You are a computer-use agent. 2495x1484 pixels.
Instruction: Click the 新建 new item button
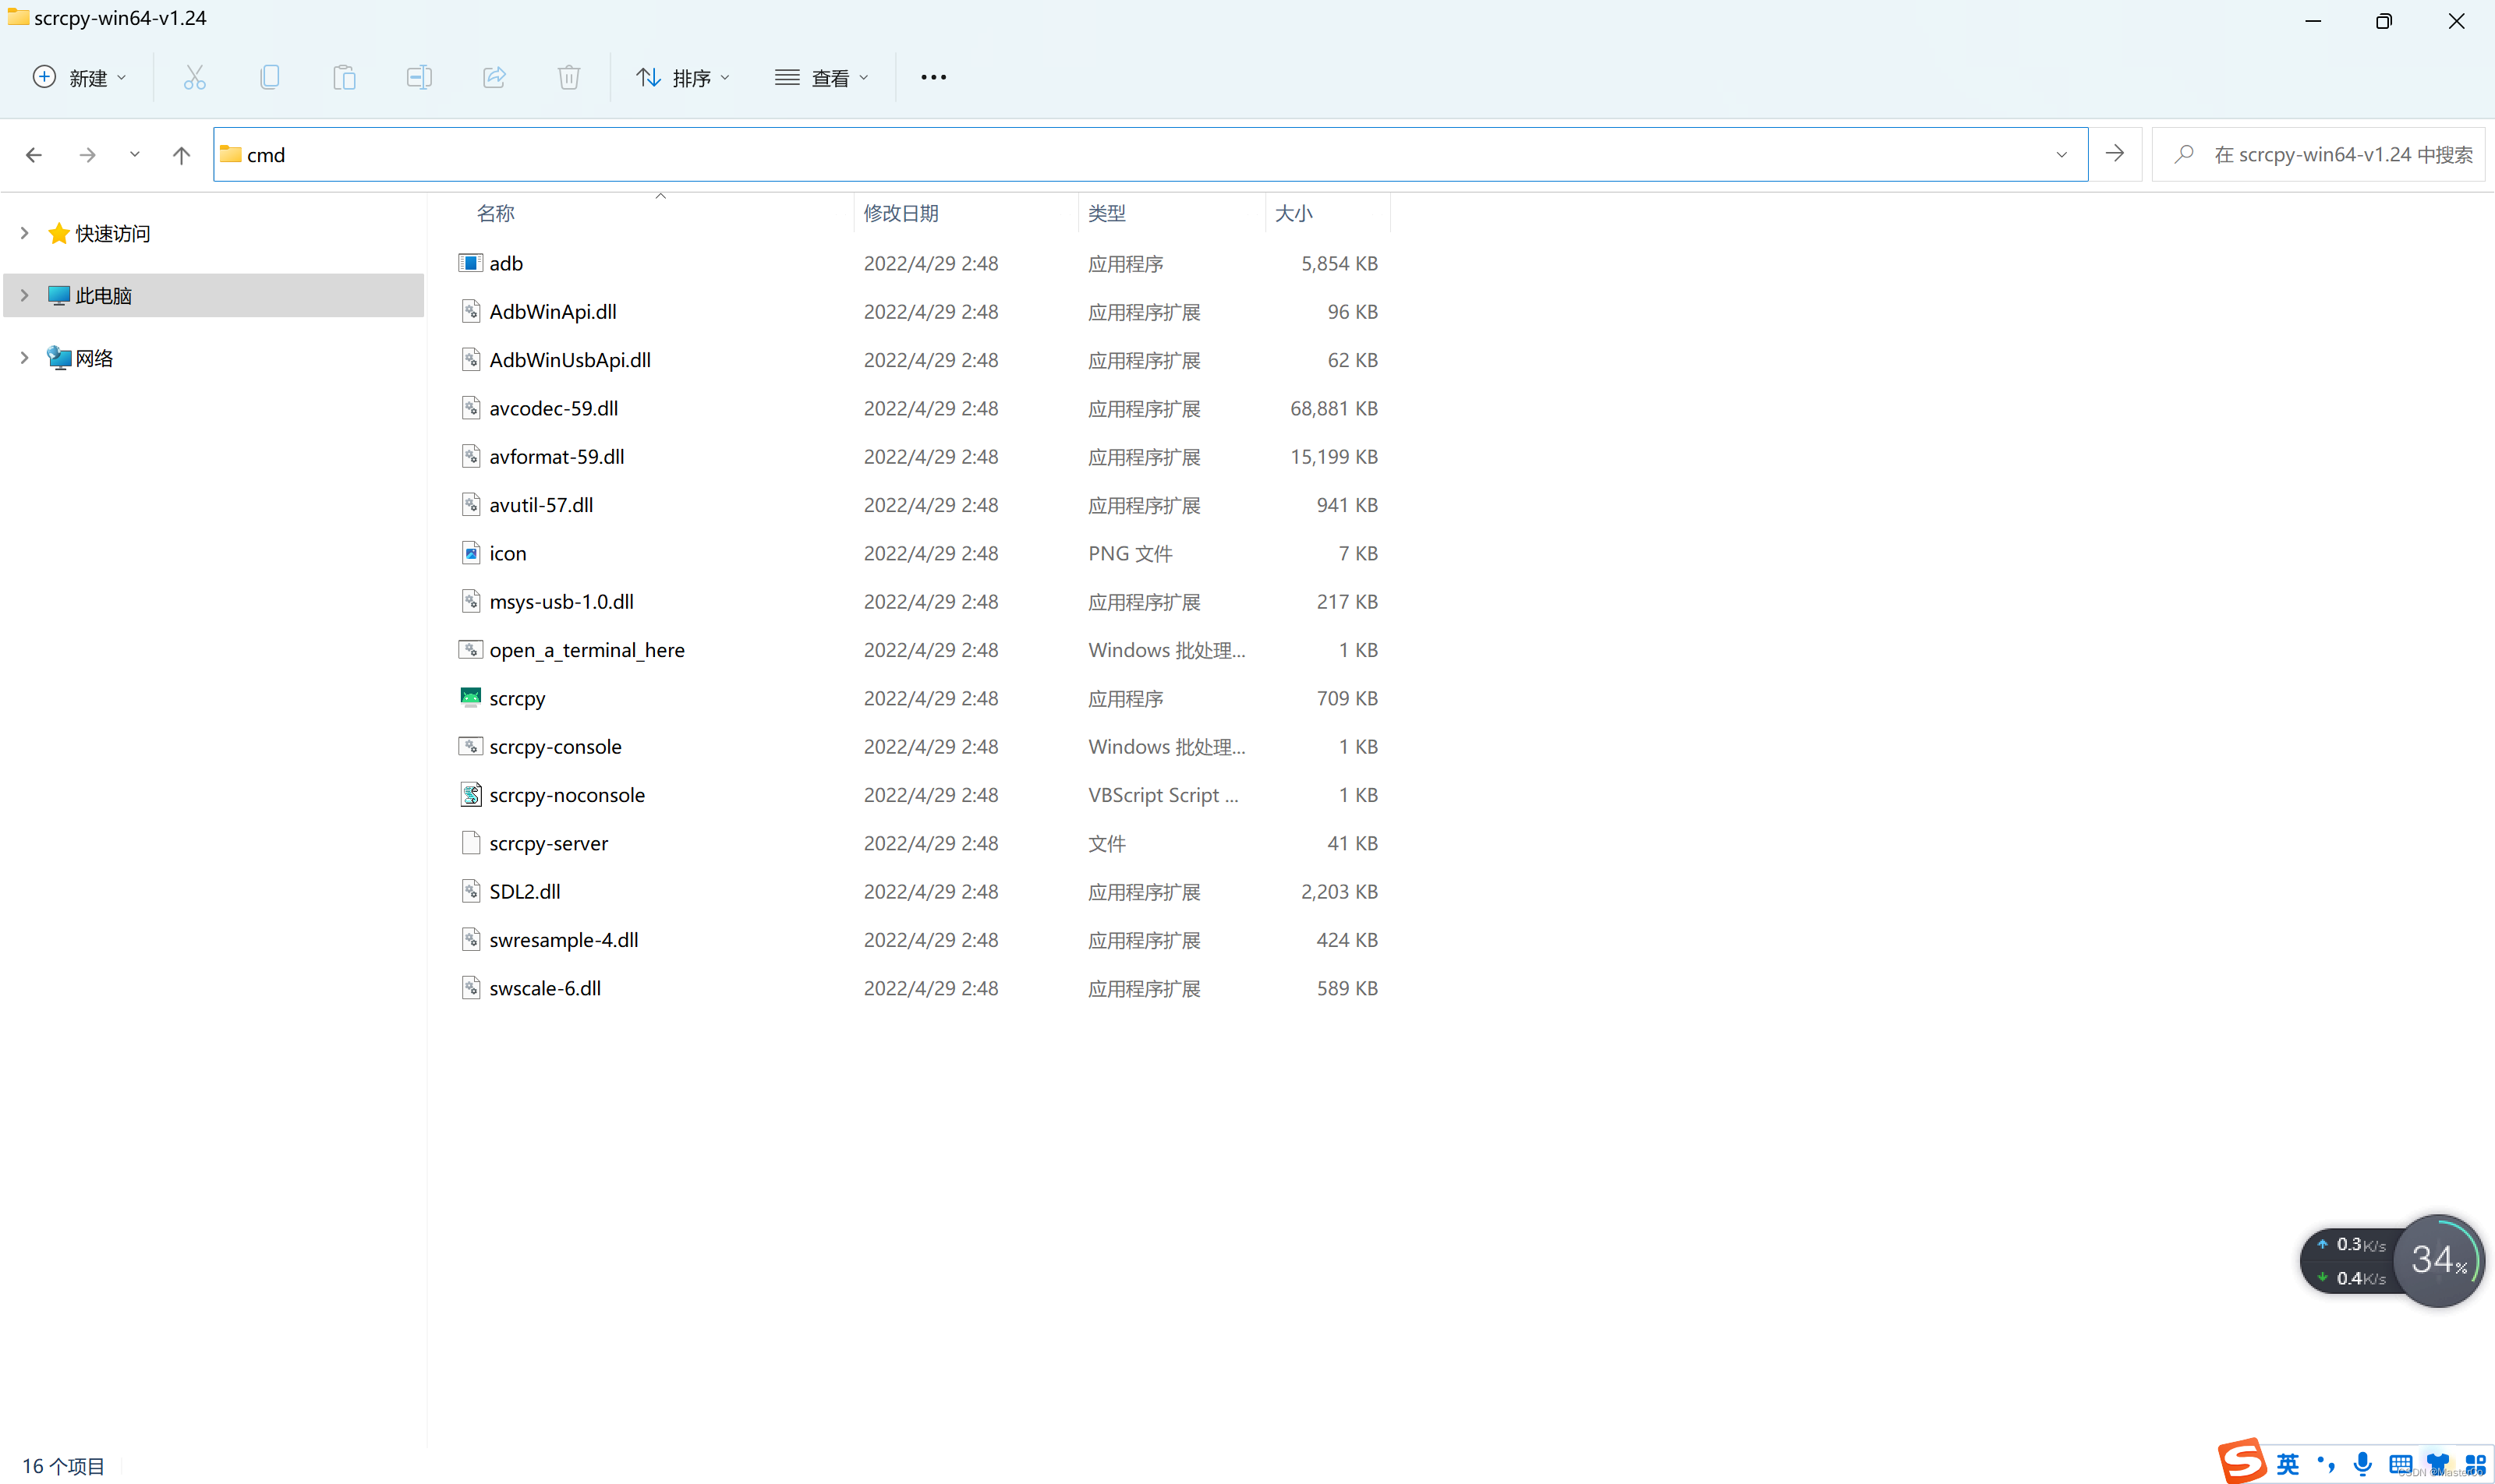click(x=80, y=77)
